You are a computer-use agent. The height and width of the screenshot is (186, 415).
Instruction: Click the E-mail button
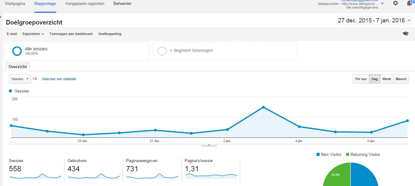(12, 34)
